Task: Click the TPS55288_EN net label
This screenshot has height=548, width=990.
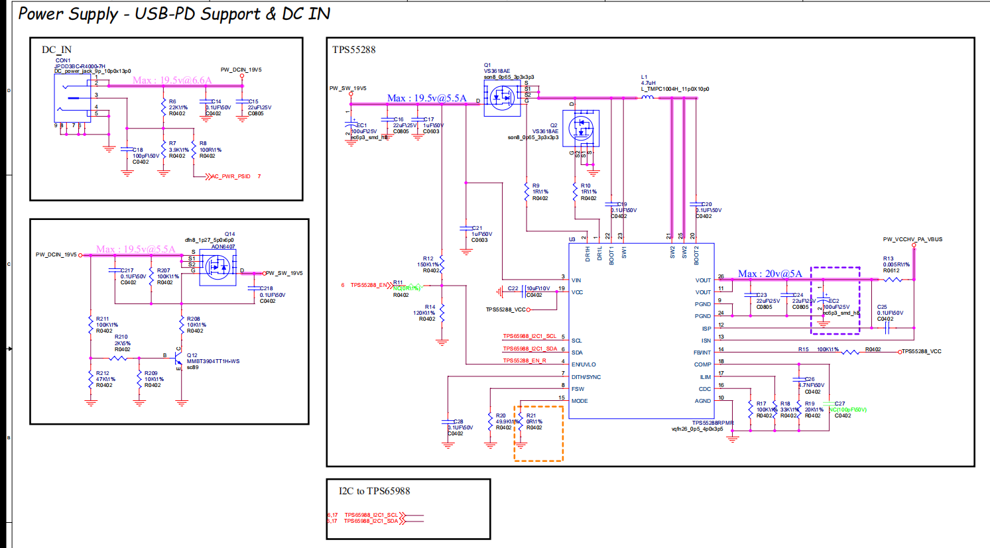Action: (369, 286)
